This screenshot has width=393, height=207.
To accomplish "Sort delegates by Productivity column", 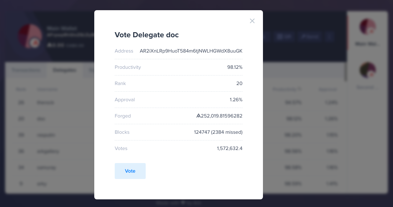I will [287, 89].
